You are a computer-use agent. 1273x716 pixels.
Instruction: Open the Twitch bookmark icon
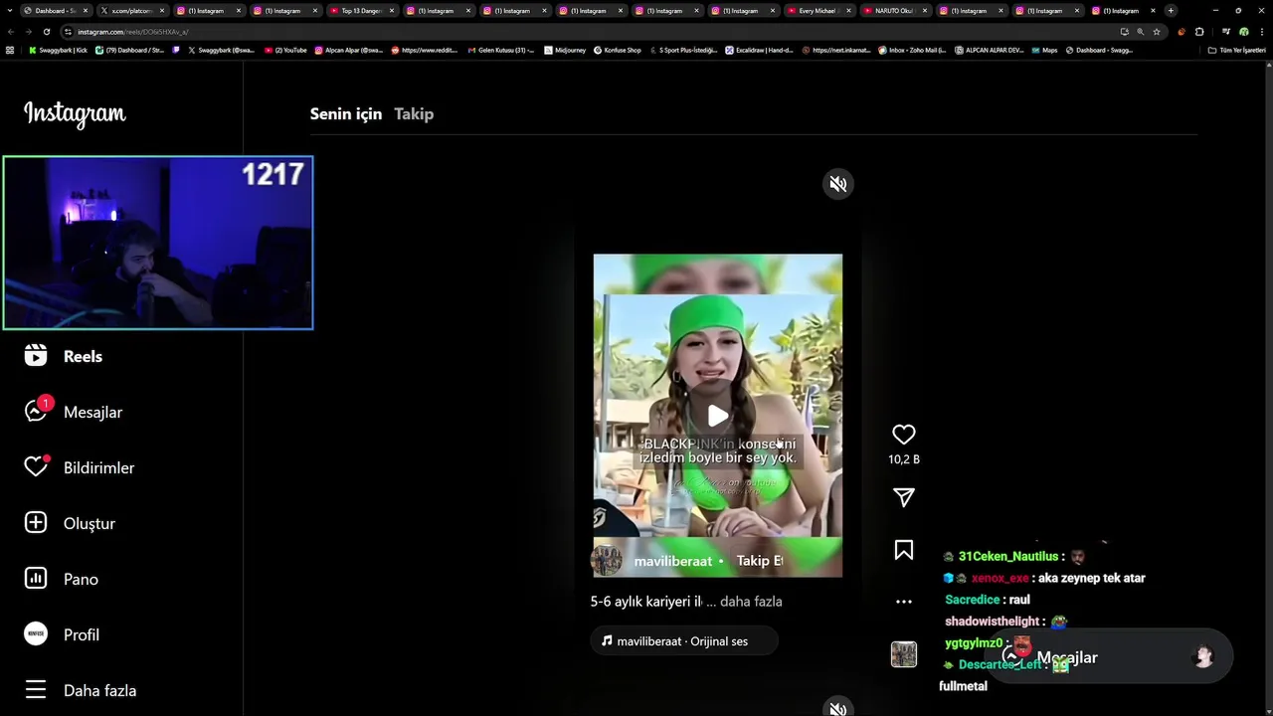pyautogui.click(x=176, y=50)
